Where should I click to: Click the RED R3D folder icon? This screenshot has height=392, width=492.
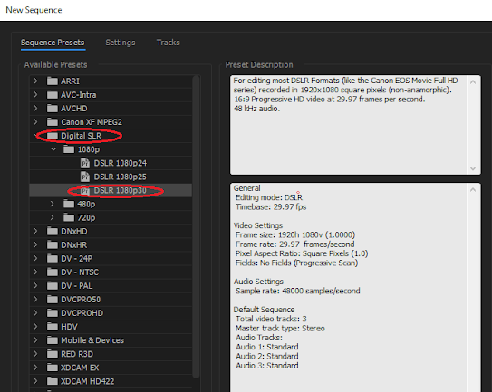pyautogui.click(x=53, y=354)
